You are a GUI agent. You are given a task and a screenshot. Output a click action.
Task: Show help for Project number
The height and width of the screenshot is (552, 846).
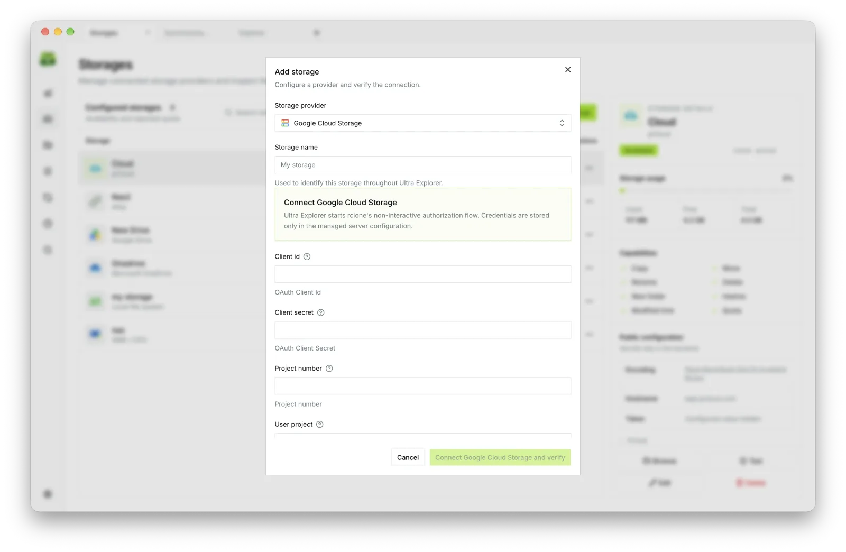pos(329,369)
